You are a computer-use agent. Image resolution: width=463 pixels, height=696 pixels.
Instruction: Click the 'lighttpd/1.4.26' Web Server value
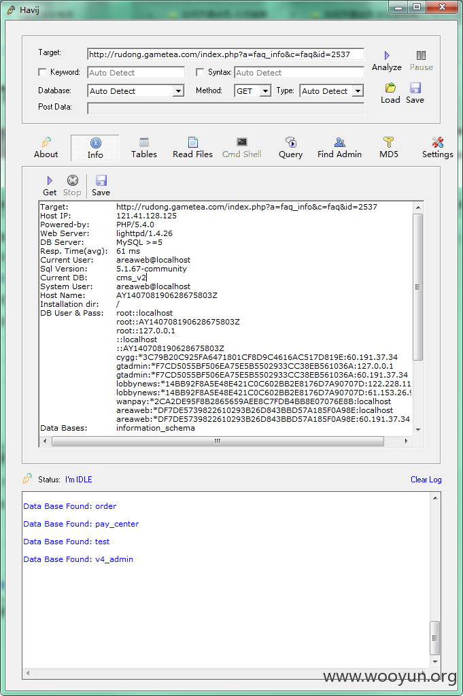145,233
